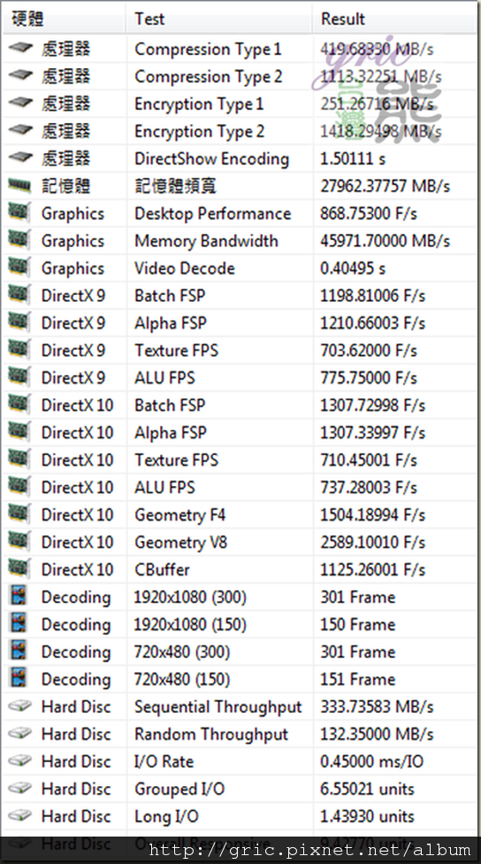Screen dimensions: 481x864
Task: Click the graphics card icon for Desktop Performance
Action: [19, 212]
